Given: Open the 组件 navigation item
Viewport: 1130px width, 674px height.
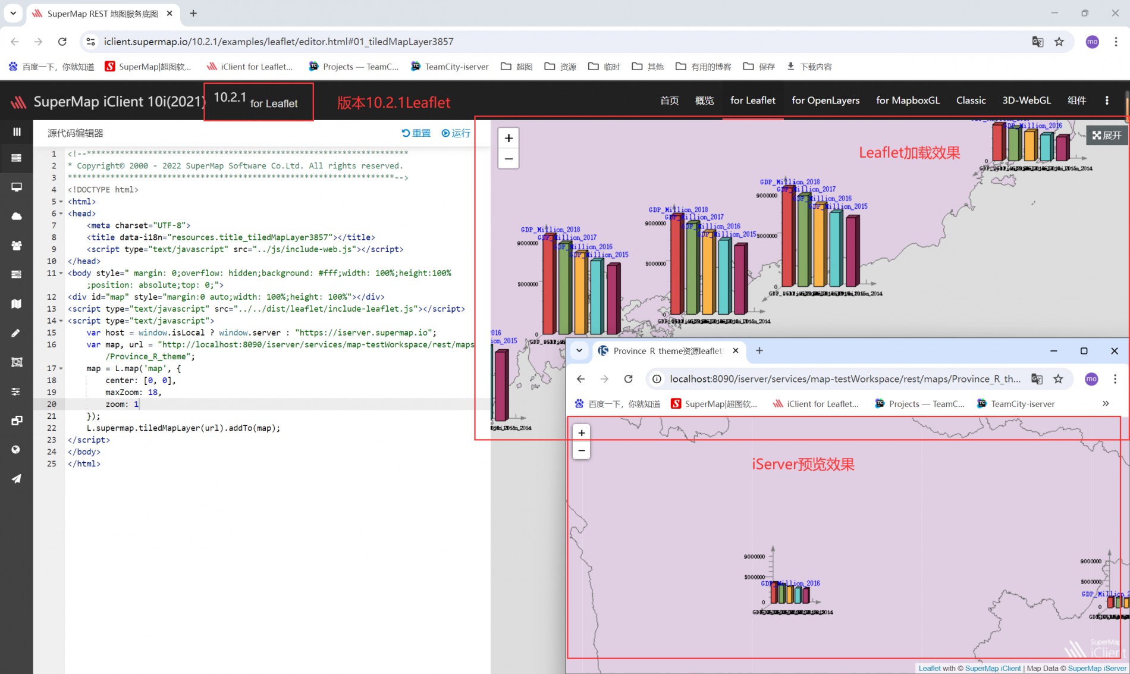Looking at the screenshot, I should [1076, 101].
